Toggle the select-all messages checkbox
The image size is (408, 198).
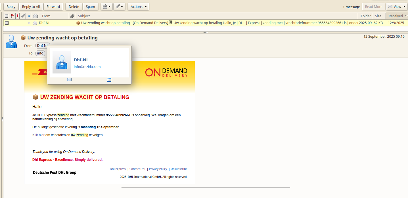(6, 16)
